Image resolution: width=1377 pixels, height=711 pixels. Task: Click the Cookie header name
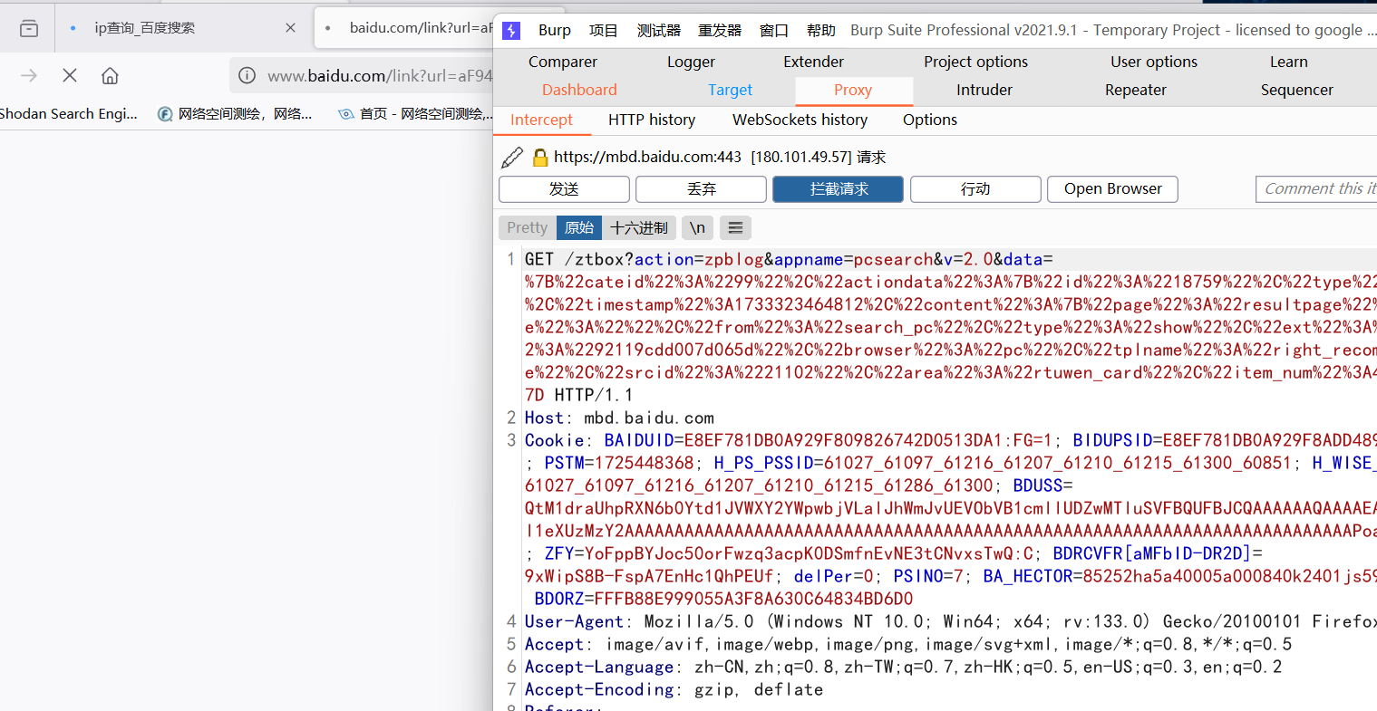tap(554, 441)
